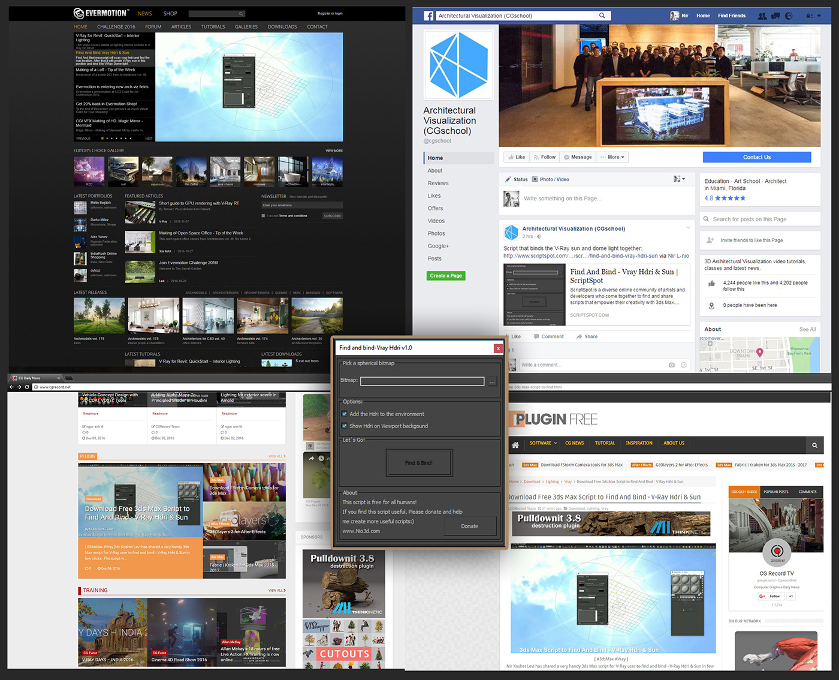Click post author CGschool avatar icon

[x=511, y=232]
